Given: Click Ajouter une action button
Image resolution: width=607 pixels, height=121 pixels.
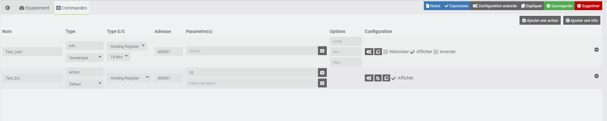Looking at the screenshot, I should (x=540, y=20).
